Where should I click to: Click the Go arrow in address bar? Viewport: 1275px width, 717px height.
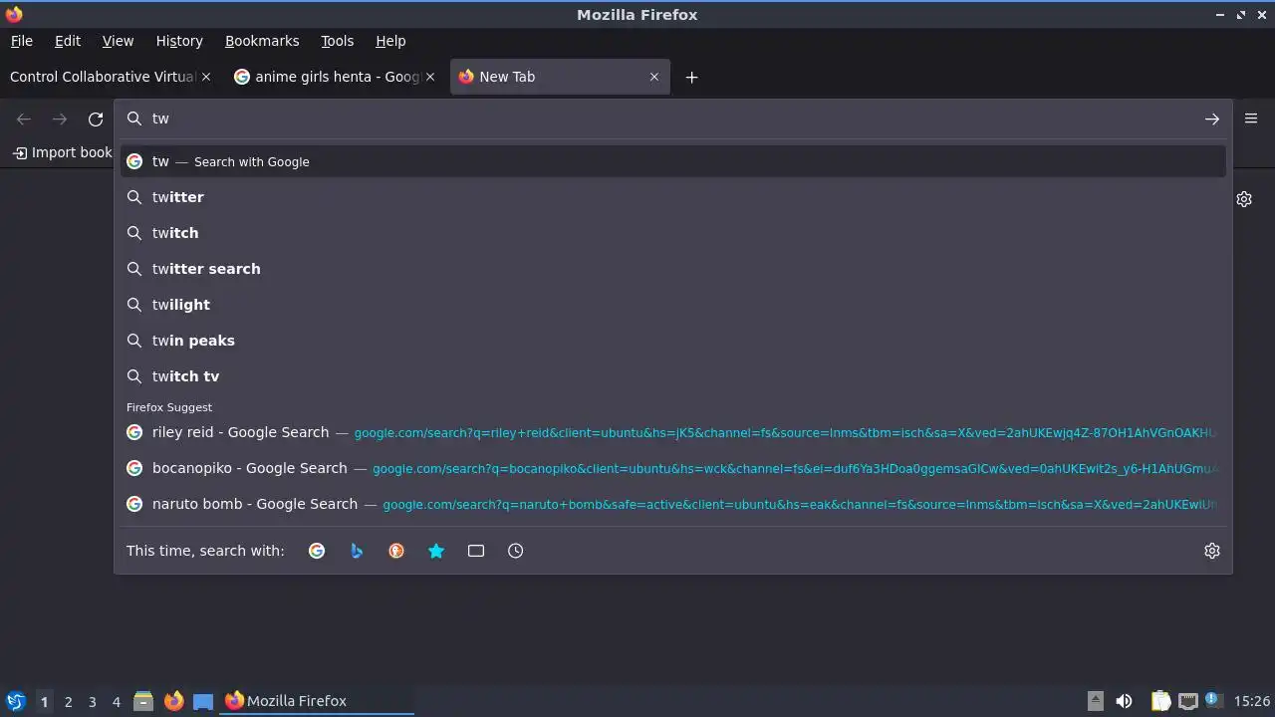tap(1212, 119)
